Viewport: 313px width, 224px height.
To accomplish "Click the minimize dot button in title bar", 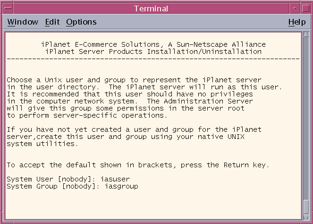I will coord(295,8).
